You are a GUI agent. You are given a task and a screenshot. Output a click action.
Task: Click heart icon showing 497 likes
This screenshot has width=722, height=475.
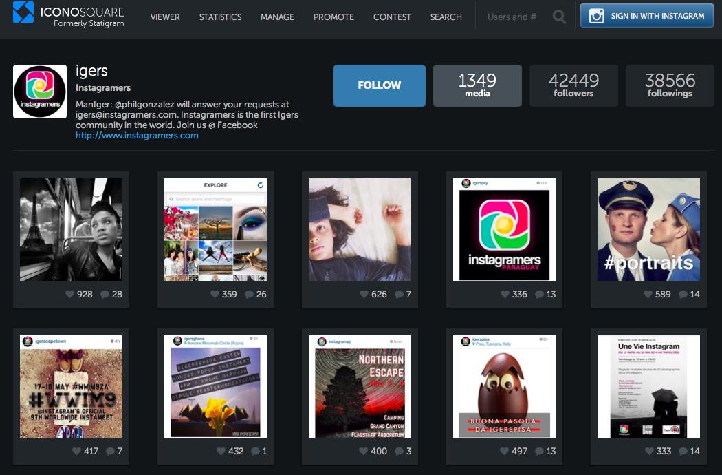(504, 451)
